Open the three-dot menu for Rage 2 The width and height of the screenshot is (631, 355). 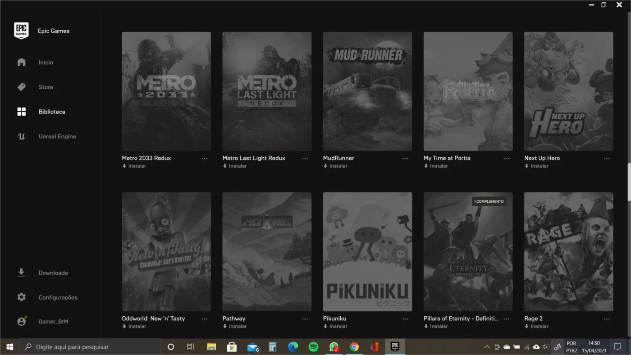pos(607,319)
